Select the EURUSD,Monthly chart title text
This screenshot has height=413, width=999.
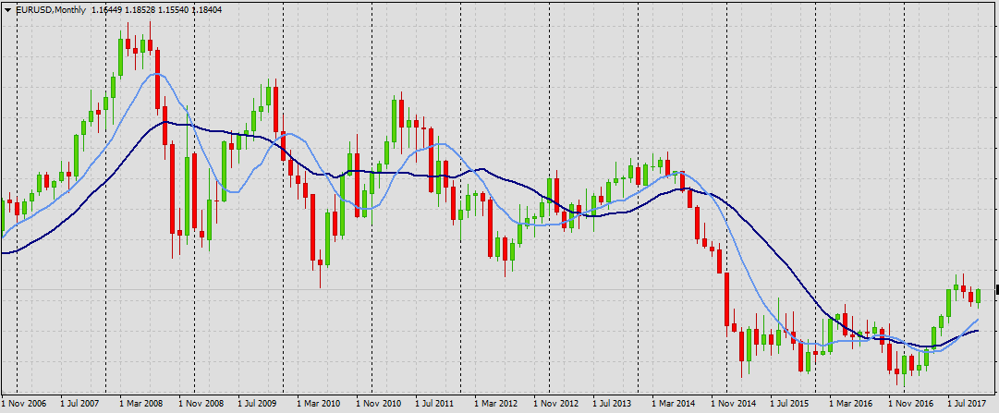tap(52, 10)
